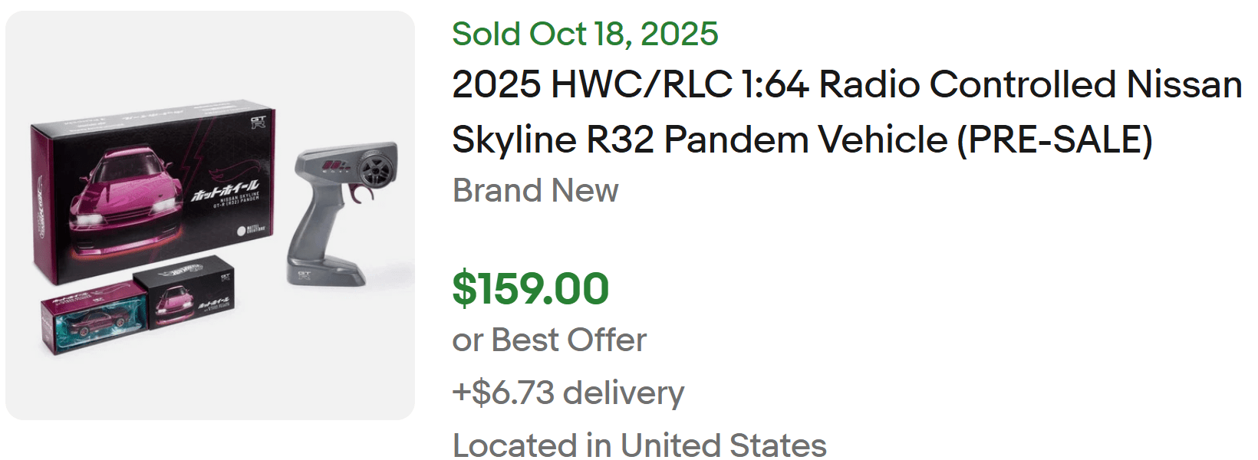Click the GT-R logo on large box corner
The height and width of the screenshot is (460, 1258).
pyautogui.click(x=258, y=122)
